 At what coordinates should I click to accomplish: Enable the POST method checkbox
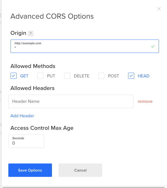pos(101,76)
